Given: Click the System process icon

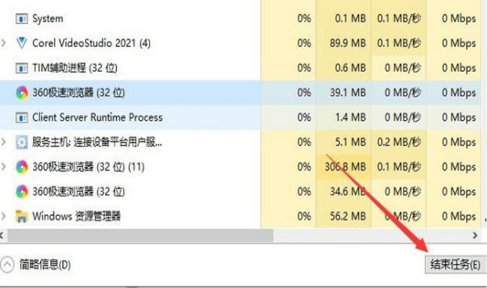Looking at the screenshot, I should [x=21, y=19].
